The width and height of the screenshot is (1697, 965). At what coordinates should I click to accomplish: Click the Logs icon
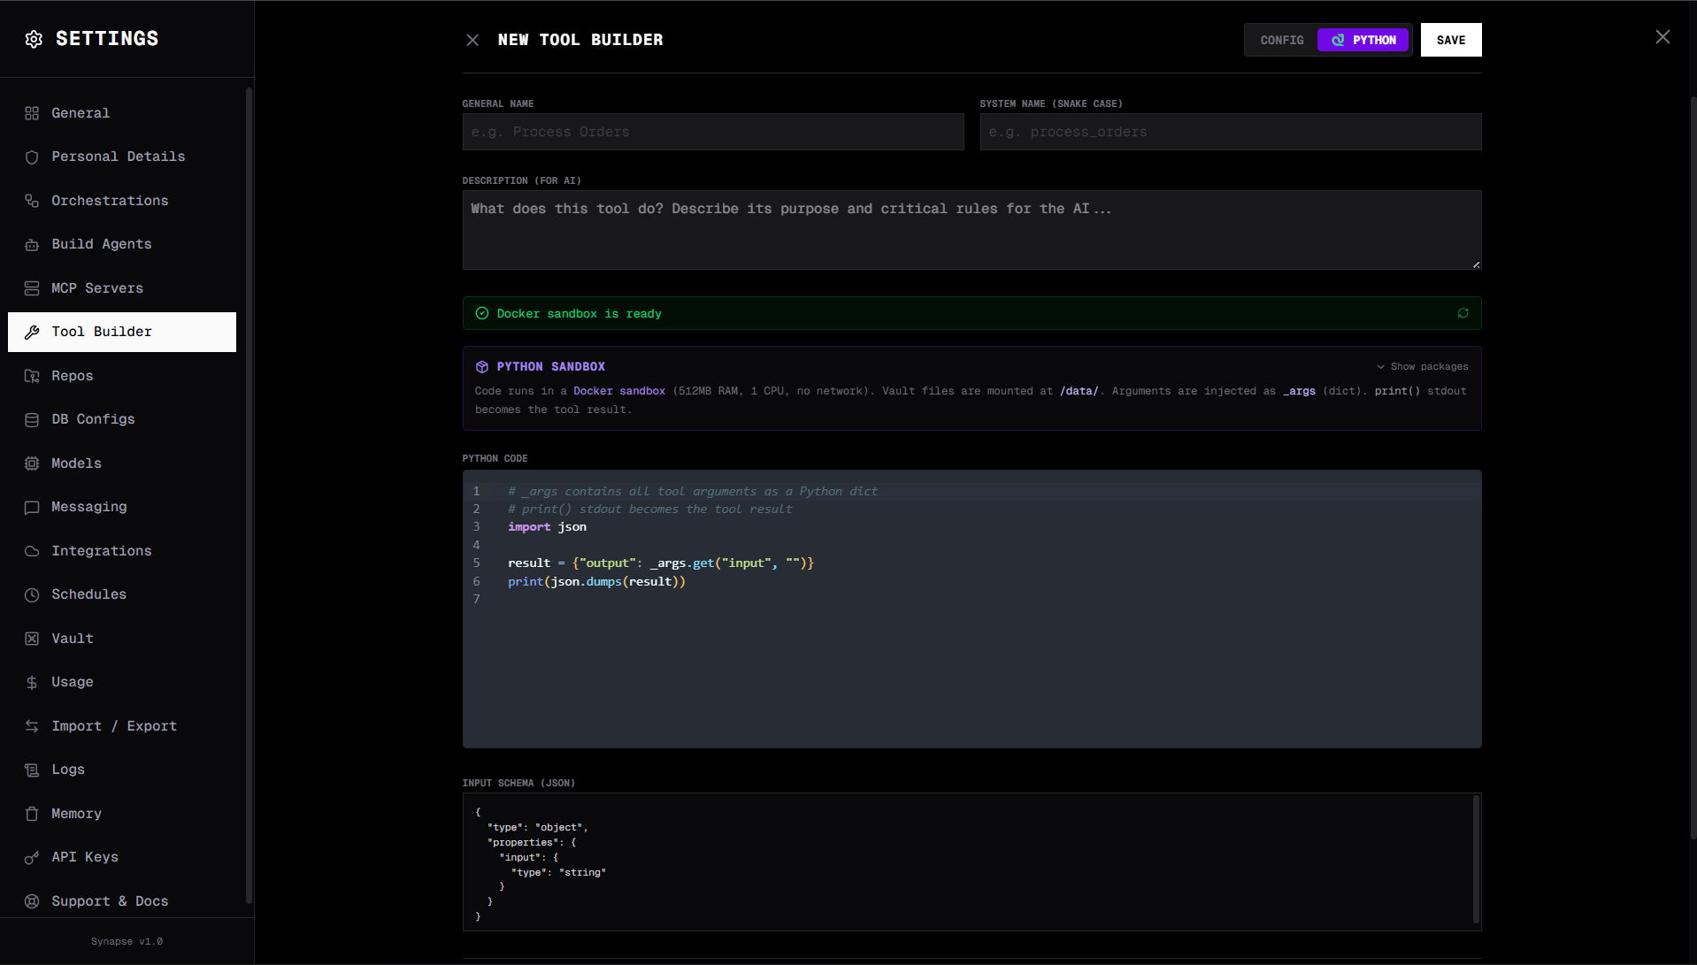(32, 770)
